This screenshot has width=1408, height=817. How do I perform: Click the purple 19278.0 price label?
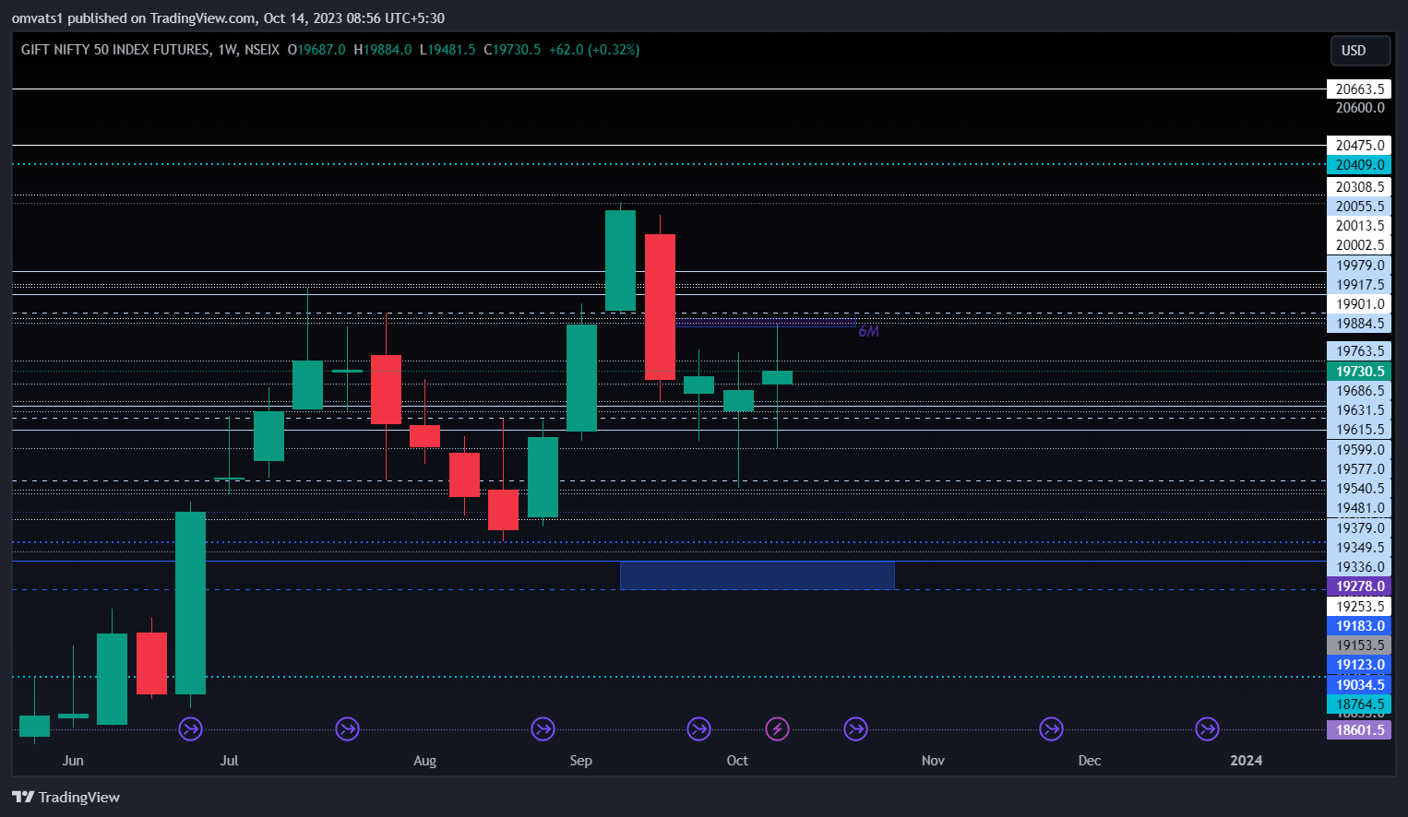[x=1359, y=586]
